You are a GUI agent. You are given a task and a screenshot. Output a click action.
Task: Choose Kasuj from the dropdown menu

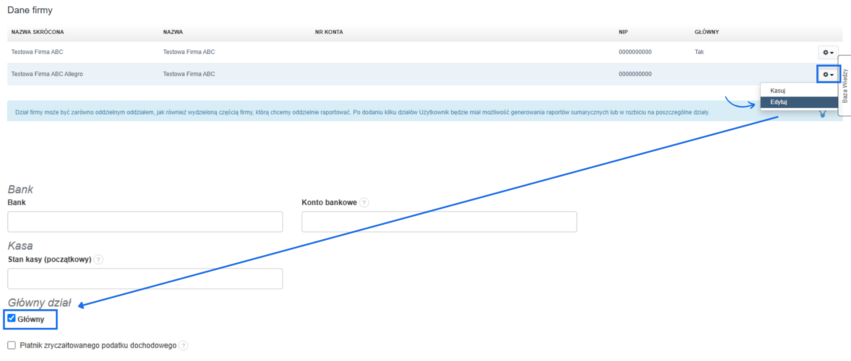[x=777, y=91]
